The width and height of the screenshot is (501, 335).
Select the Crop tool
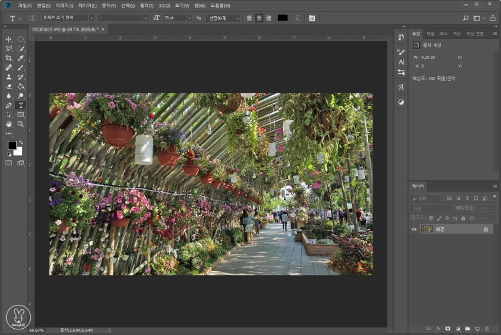[x=9, y=58]
